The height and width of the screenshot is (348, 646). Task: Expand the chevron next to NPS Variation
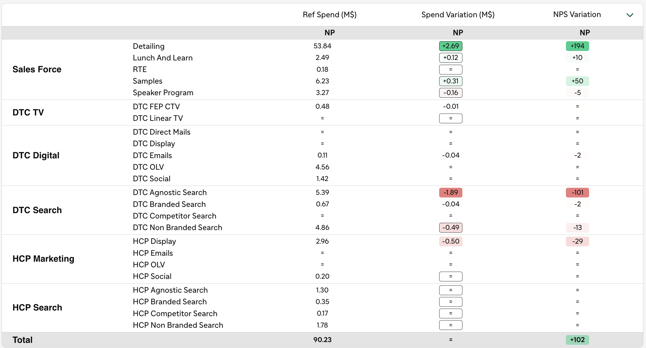point(630,15)
